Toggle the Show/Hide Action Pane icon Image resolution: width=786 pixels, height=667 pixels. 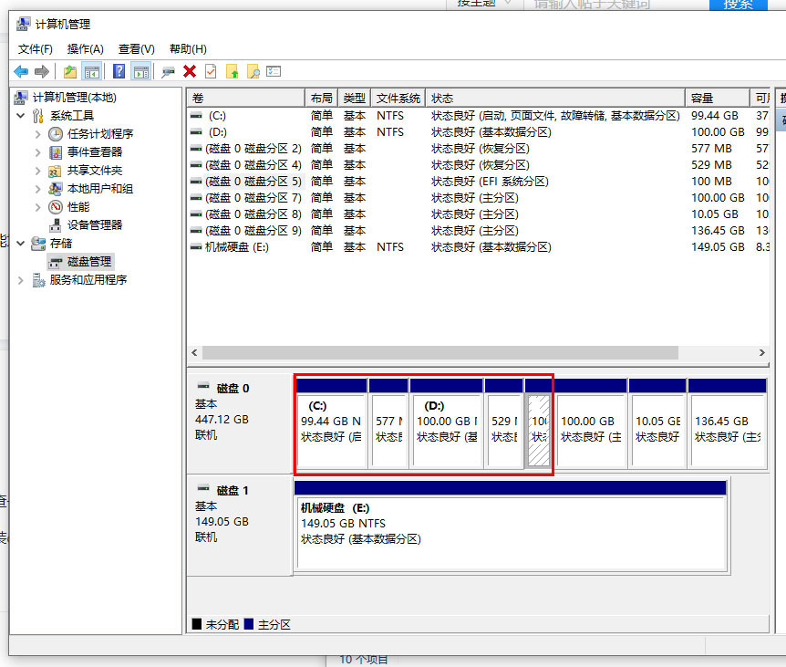pos(140,72)
